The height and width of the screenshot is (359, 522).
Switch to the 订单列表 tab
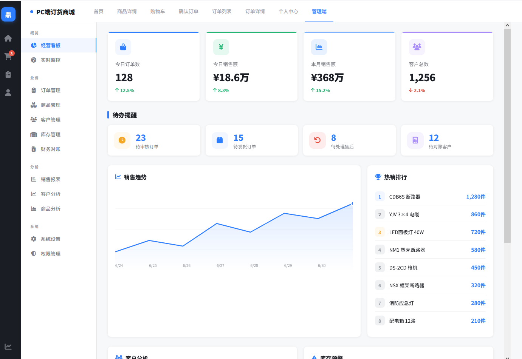click(222, 11)
